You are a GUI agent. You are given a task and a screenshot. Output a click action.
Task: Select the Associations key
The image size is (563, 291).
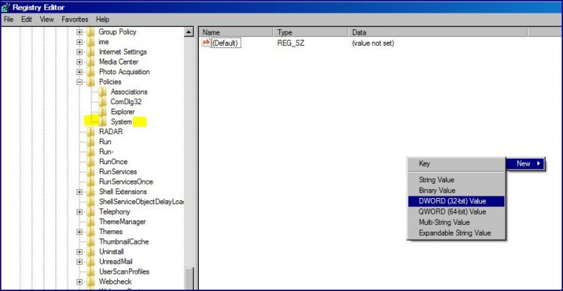tap(129, 91)
